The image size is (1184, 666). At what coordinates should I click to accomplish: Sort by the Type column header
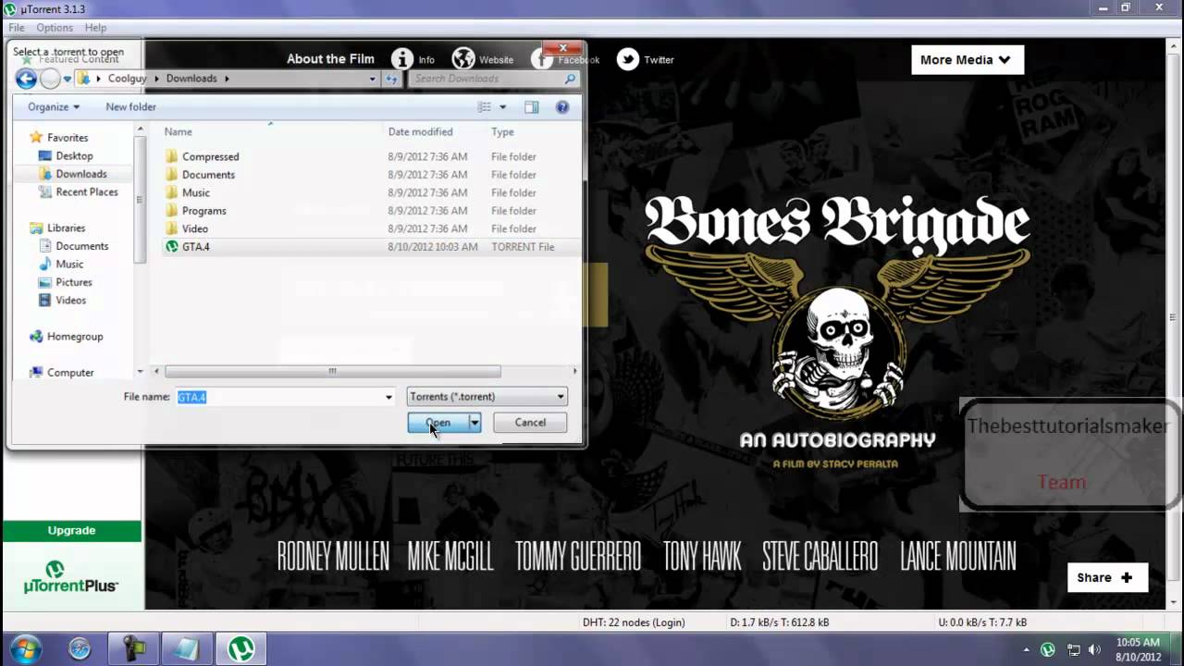coord(502,132)
